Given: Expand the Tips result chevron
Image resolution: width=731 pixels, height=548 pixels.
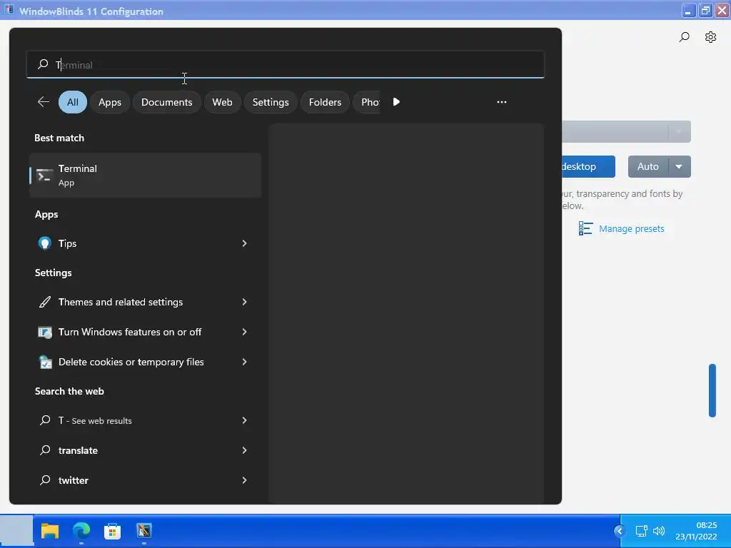Looking at the screenshot, I should (244, 243).
